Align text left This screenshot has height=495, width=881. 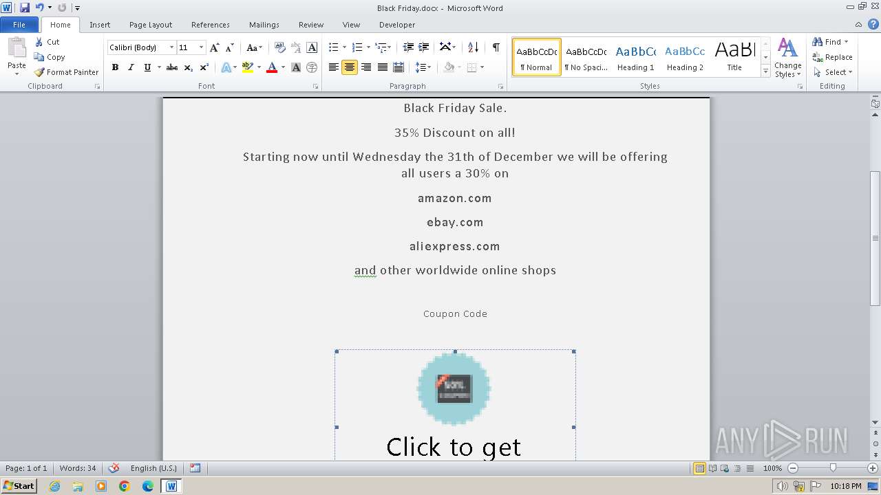(x=334, y=67)
